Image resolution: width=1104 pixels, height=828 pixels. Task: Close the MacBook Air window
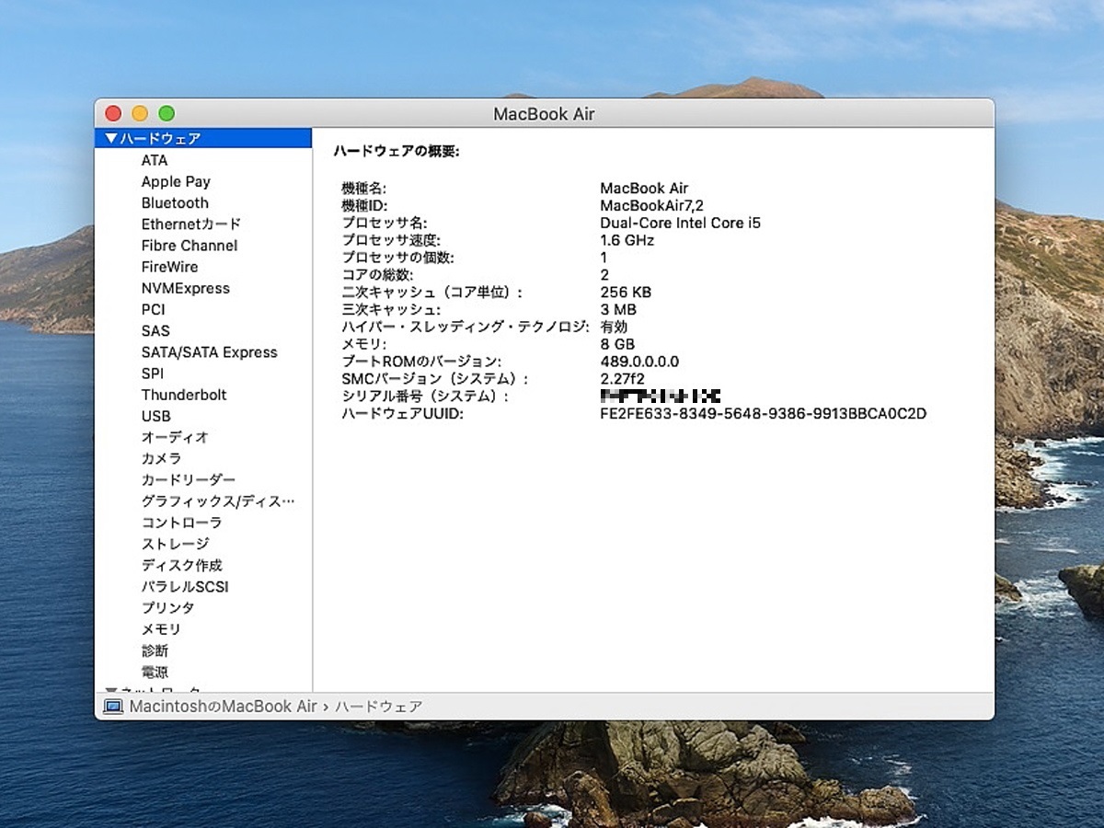[x=113, y=113]
